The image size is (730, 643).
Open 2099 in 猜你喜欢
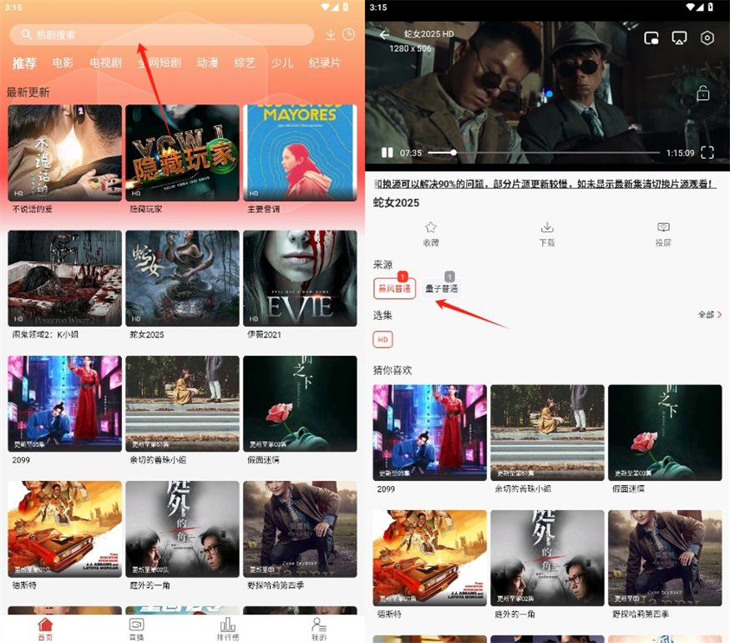tap(429, 433)
